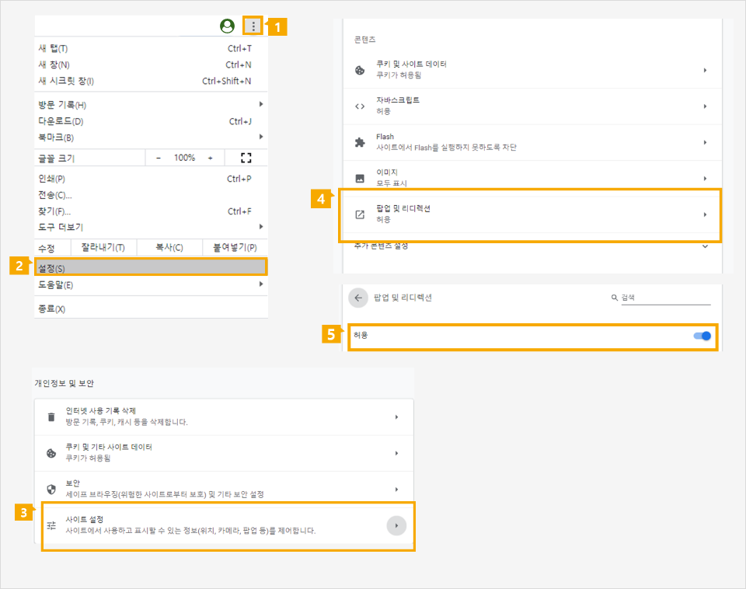This screenshot has width=746, height=589.
Task: Toggle the 허용 popup switch
Action: 702,336
